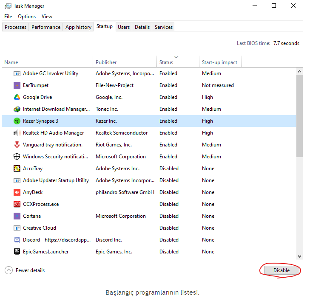324x298 pixels.
Task: Click the scrollbar down arrow
Action: (299, 256)
